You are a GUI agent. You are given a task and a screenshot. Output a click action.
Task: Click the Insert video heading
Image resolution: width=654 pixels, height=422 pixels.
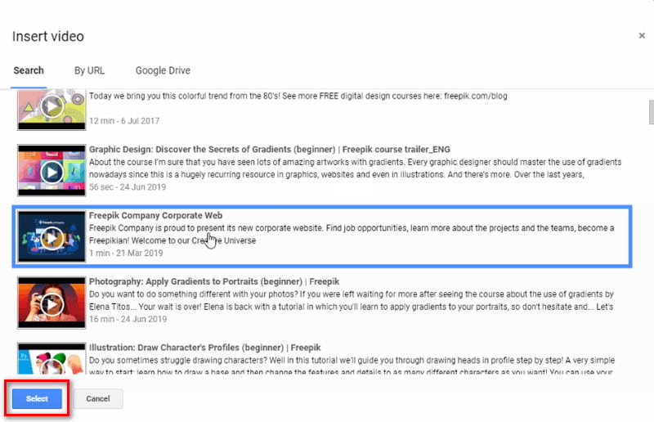click(48, 36)
